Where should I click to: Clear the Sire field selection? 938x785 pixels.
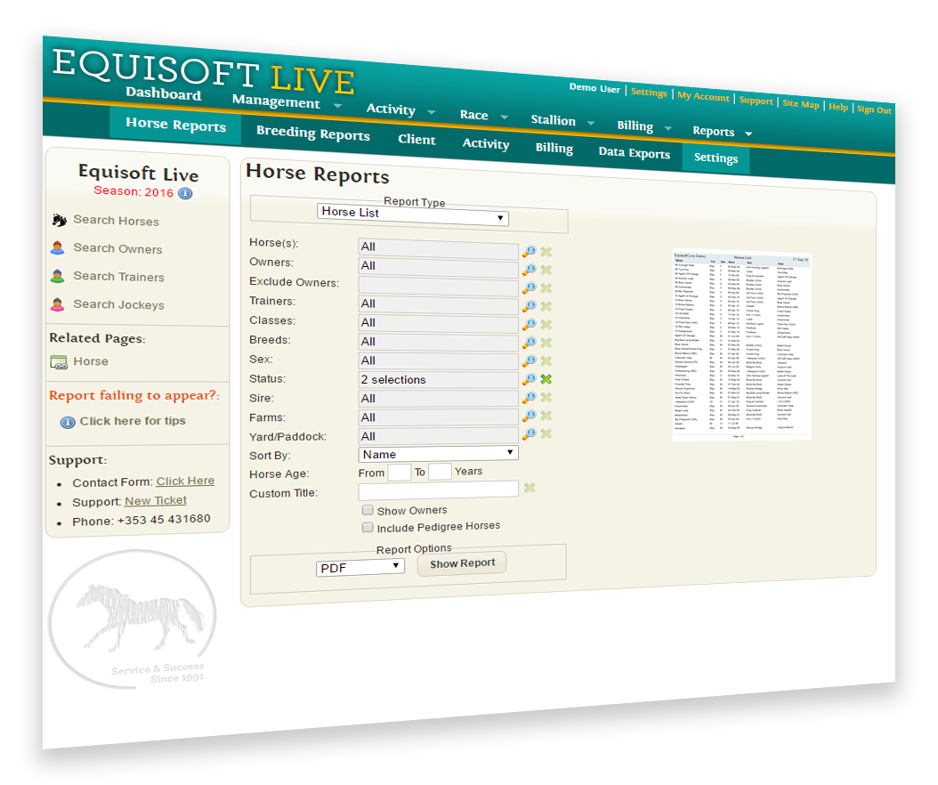(546, 397)
